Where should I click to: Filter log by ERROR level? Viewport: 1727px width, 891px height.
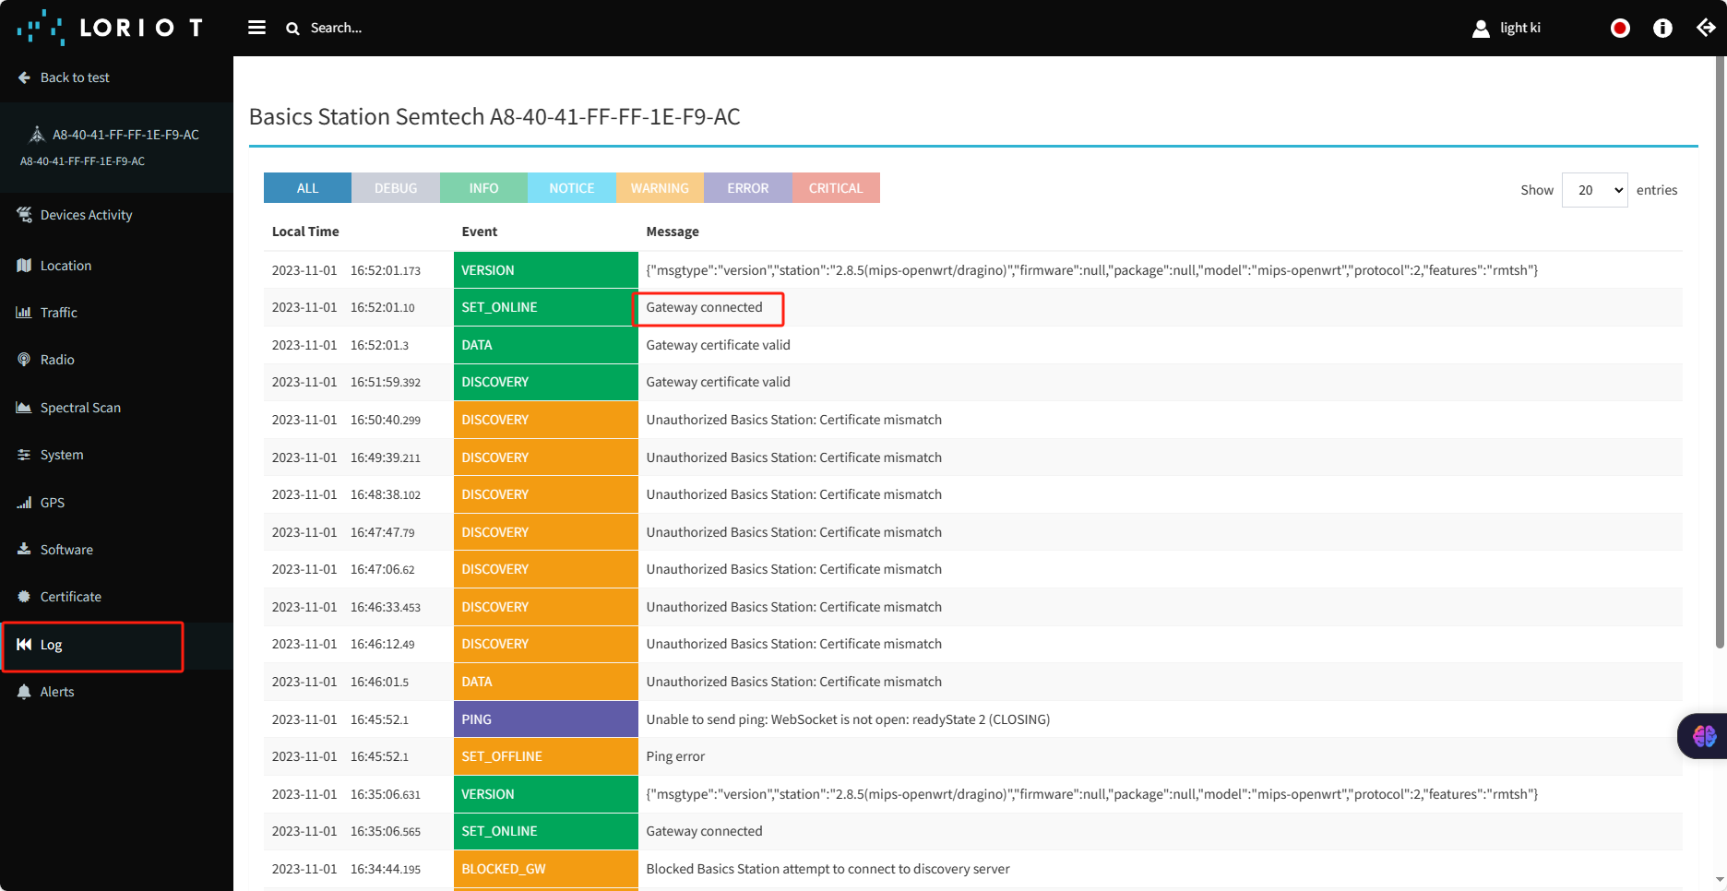[x=748, y=188]
